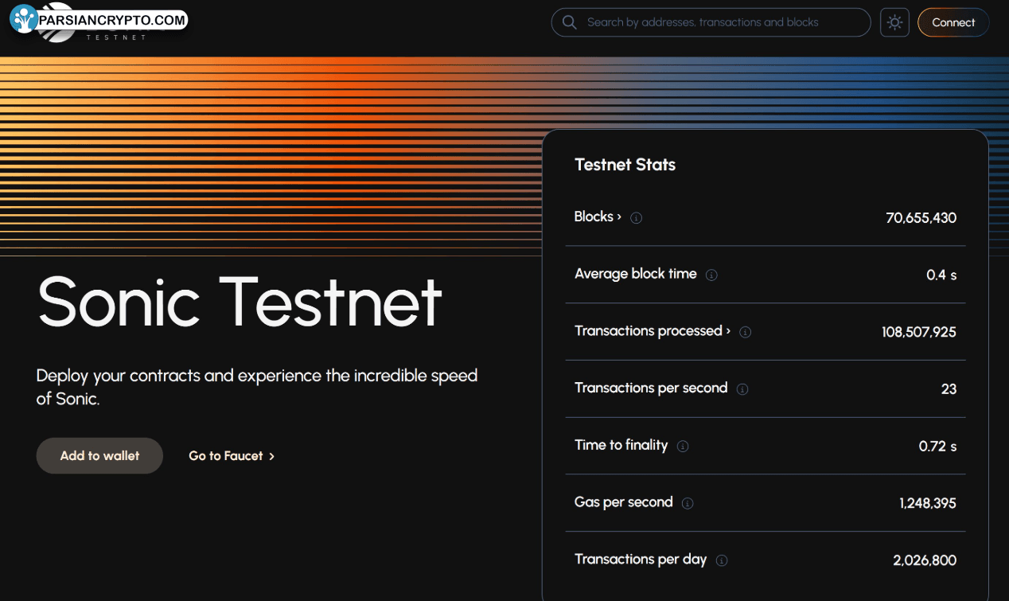Focus the address and transaction search field
Image resolution: width=1009 pixels, height=601 pixels.
(x=716, y=22)
